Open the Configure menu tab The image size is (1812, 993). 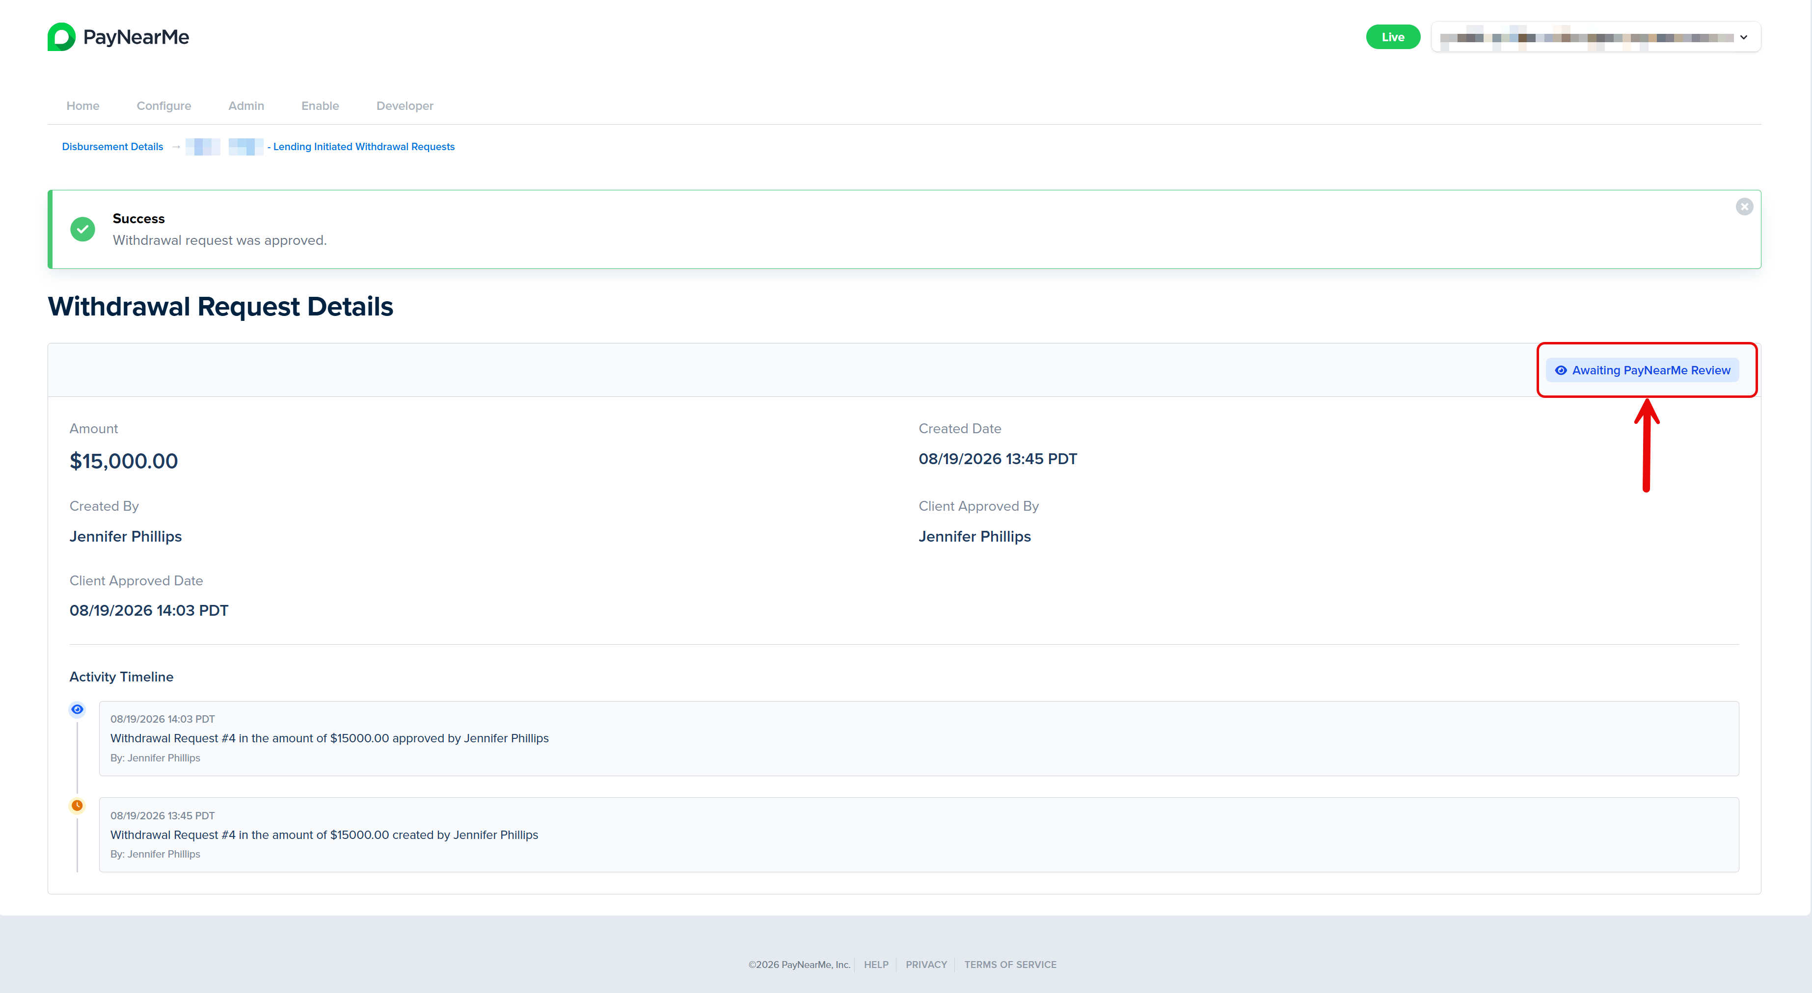[164, 105]
